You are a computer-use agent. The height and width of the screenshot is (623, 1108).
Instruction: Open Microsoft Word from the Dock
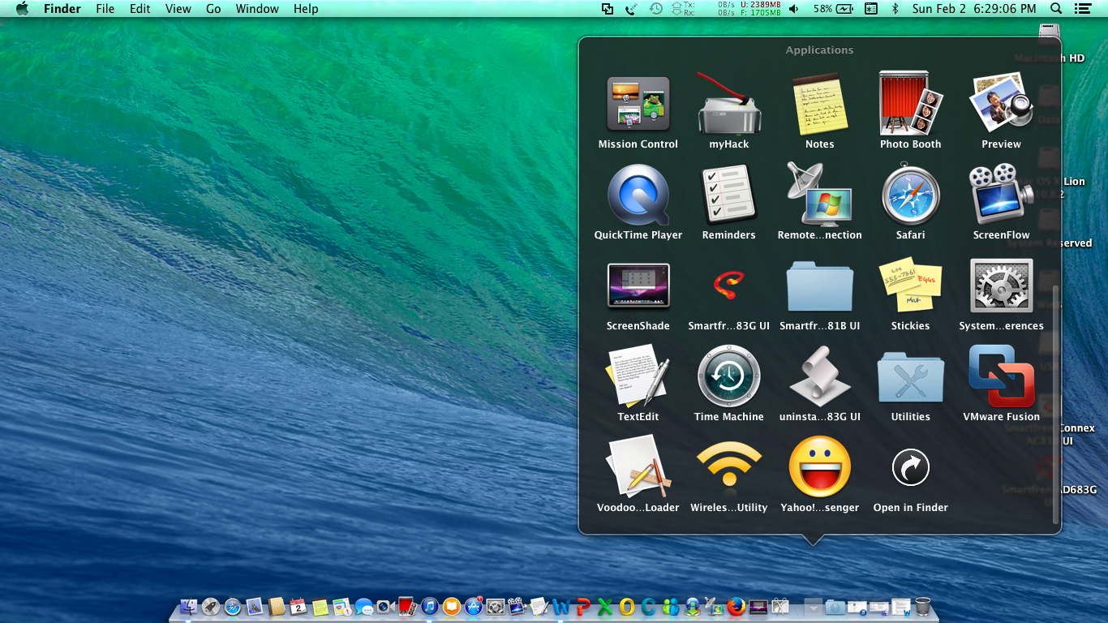click(x=561, y=607)
